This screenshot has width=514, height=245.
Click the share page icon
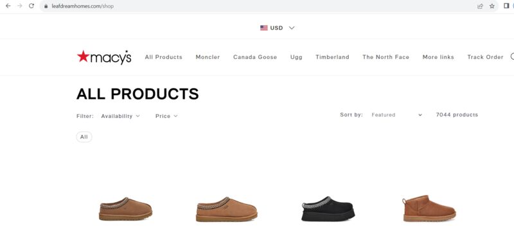480,6
